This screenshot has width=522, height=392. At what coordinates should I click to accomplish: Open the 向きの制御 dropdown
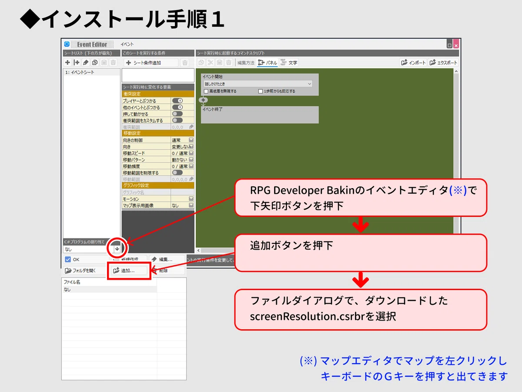191,140
